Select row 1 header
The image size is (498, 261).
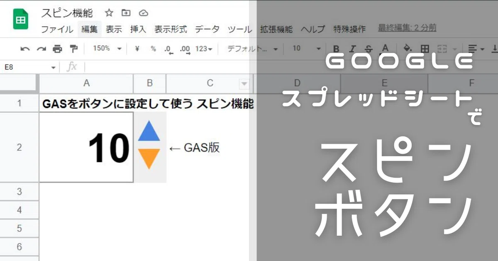point(20,103)
